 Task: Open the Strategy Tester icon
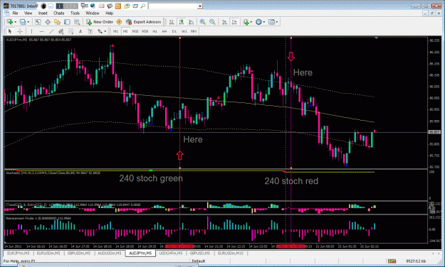pos(77,22)
